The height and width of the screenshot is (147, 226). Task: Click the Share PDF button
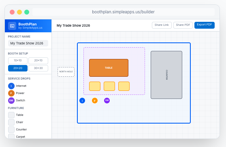point(183,25)
